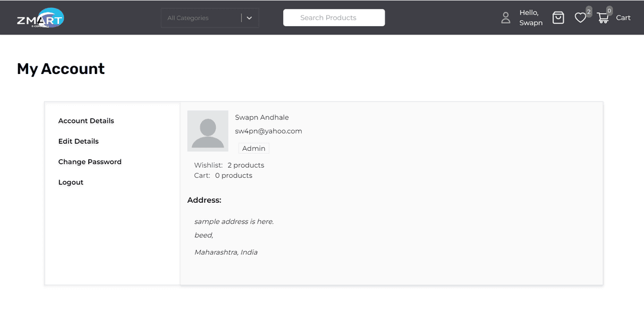The width and height of the screenshot is (644, 318).
Task: Select Account Details in the sidebar
Action: [86, 121]
